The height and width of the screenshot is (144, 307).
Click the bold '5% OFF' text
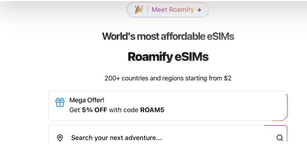(94, 110)
